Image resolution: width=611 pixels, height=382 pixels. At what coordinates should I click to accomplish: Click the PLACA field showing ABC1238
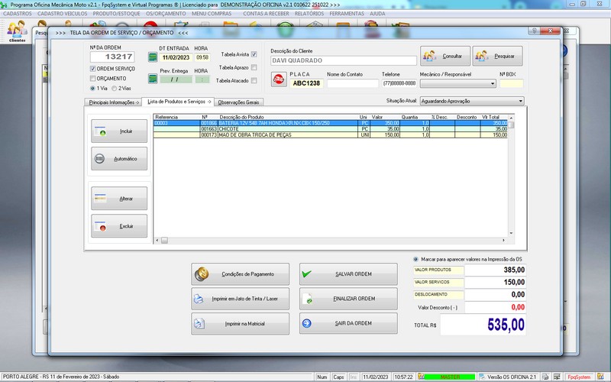[x=306, y=83]
